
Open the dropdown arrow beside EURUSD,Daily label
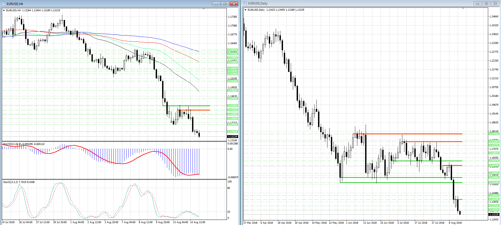[x=246, y=10]
